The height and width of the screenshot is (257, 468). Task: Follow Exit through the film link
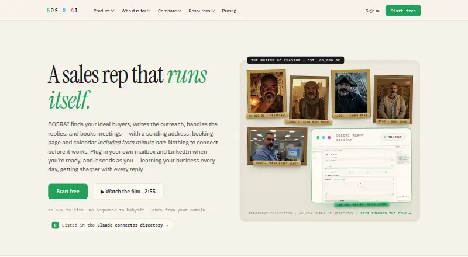[x=386, y=213]
